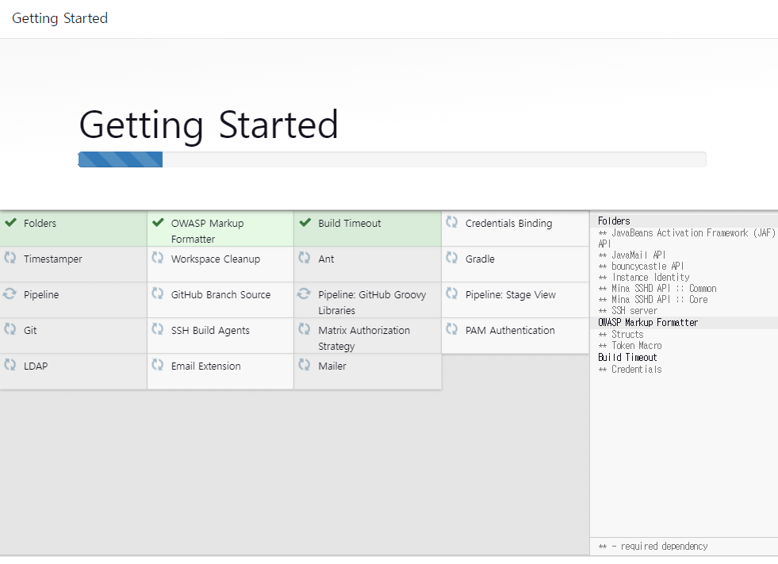Click the OWASP Markup Formatter grid label
The width and height of the screenshot is (778, 564).
[x=208, y=232]
